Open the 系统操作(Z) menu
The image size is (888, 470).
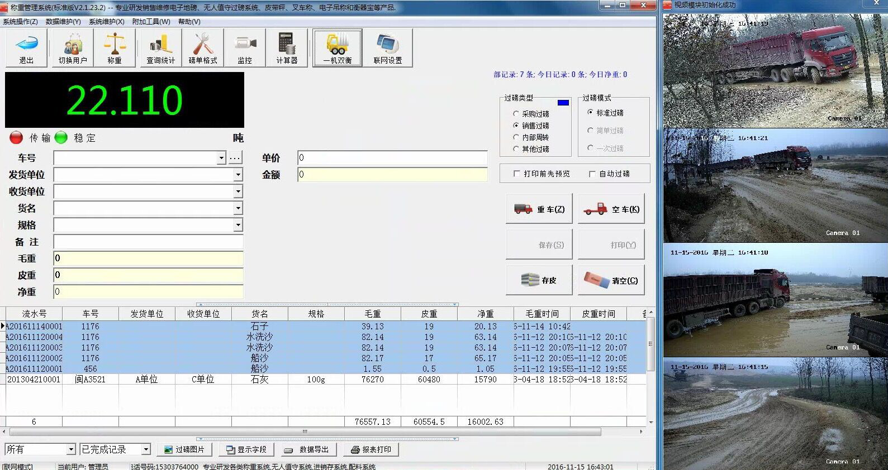(x=20, y=22)
